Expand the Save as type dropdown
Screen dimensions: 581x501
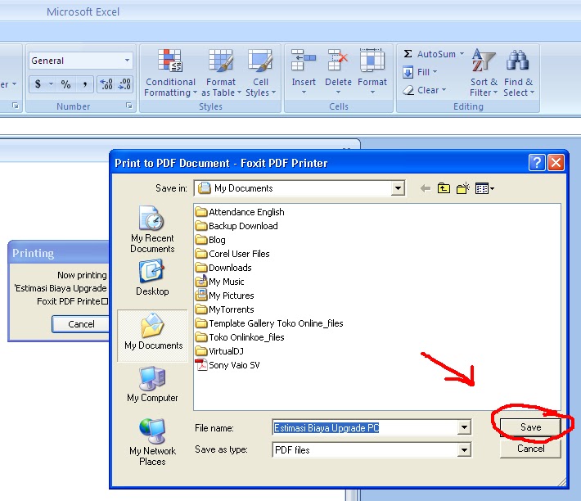coord(464,450)
